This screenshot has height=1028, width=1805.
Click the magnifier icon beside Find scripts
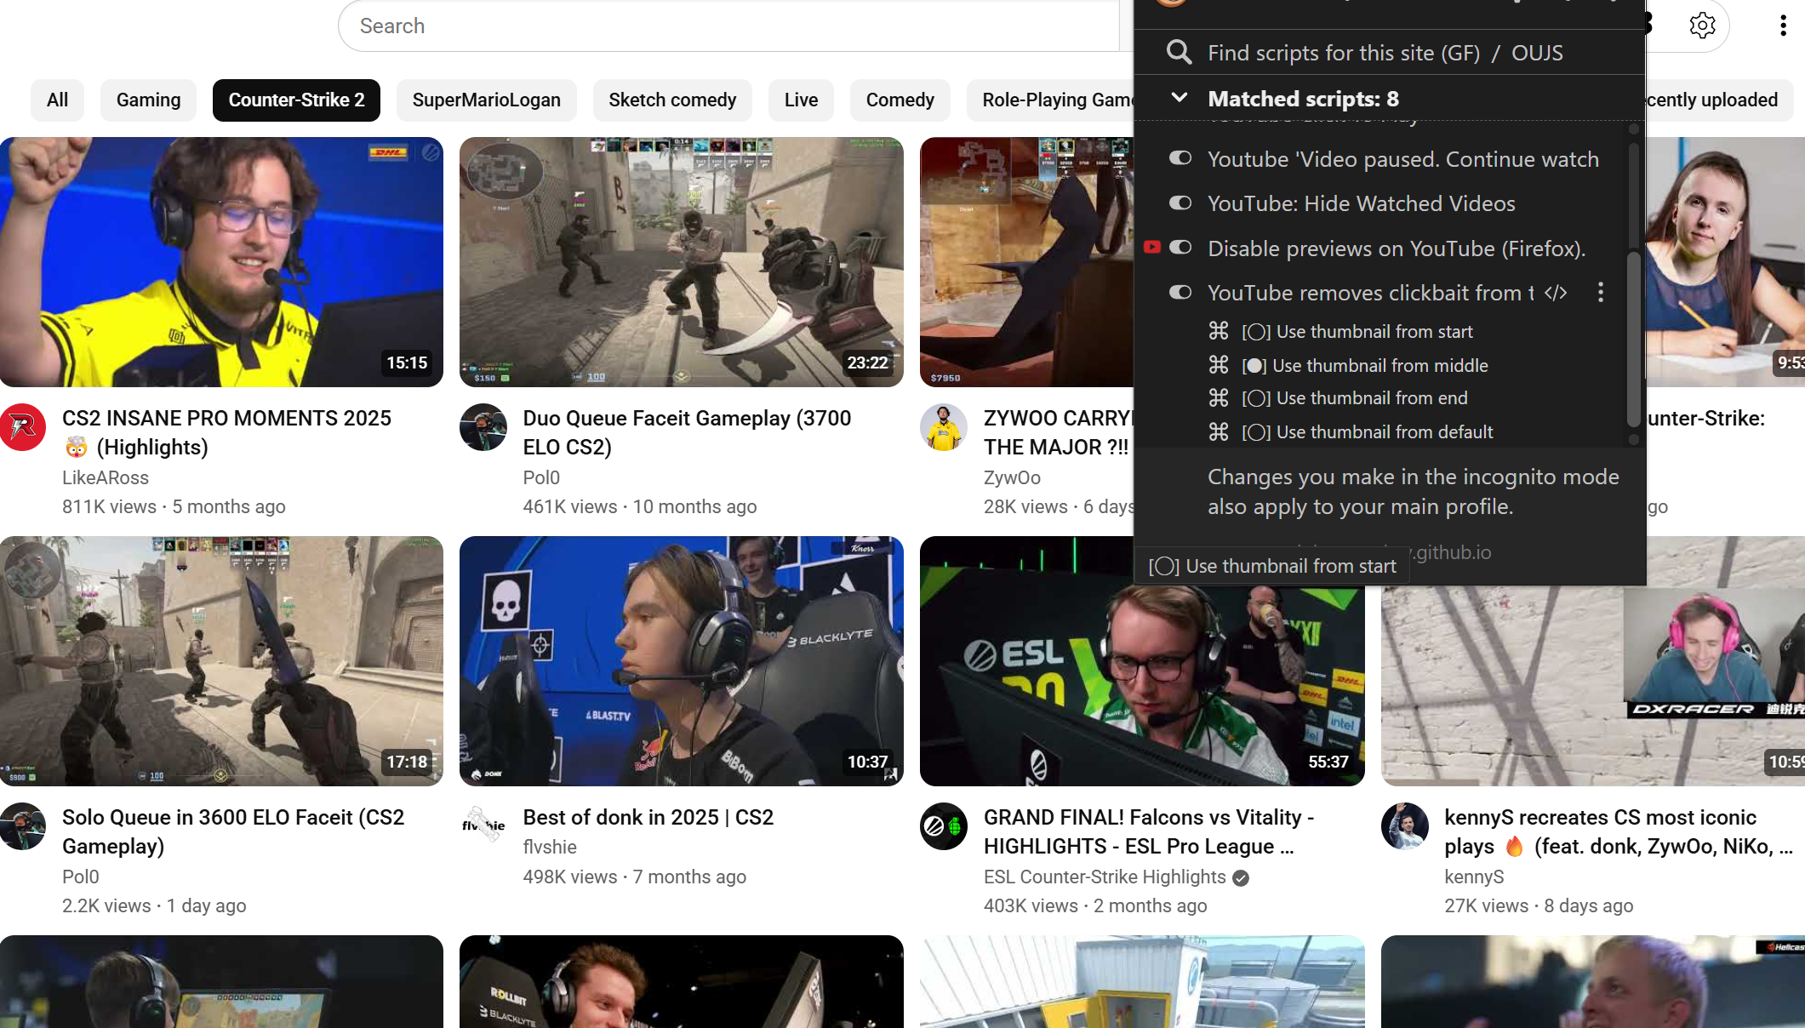pyautogui.click(x=1179, y=53)
